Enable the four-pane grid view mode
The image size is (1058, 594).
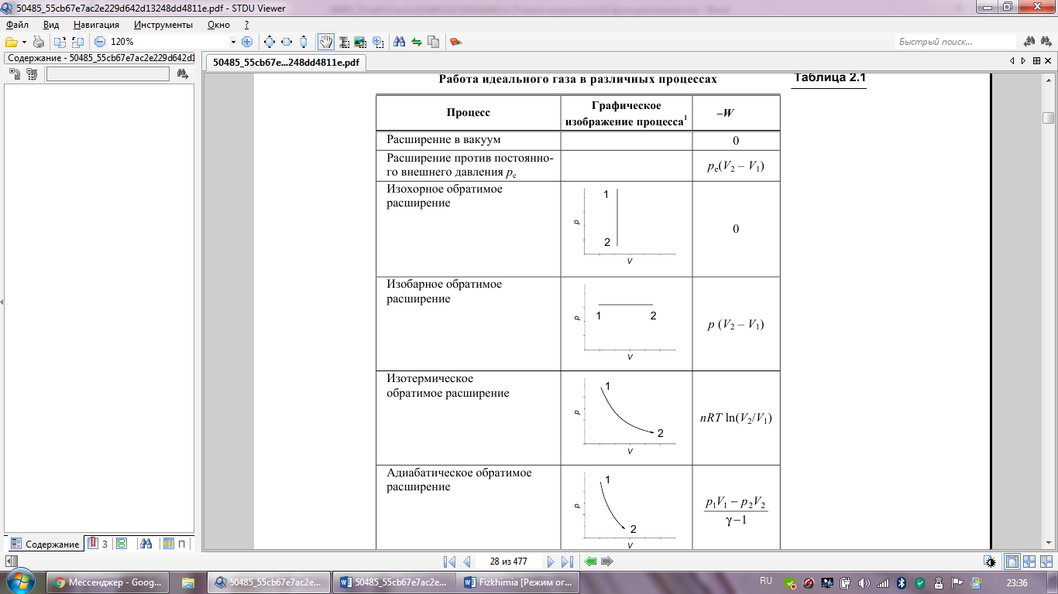(x=1029, y=562)
